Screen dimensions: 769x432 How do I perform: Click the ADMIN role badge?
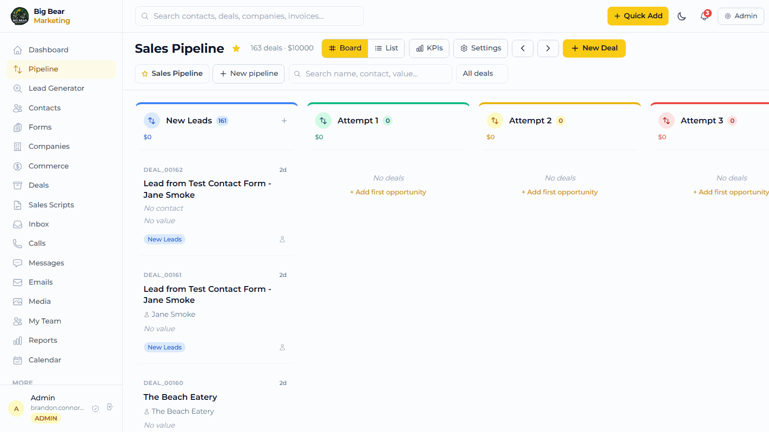pos(46,419)
